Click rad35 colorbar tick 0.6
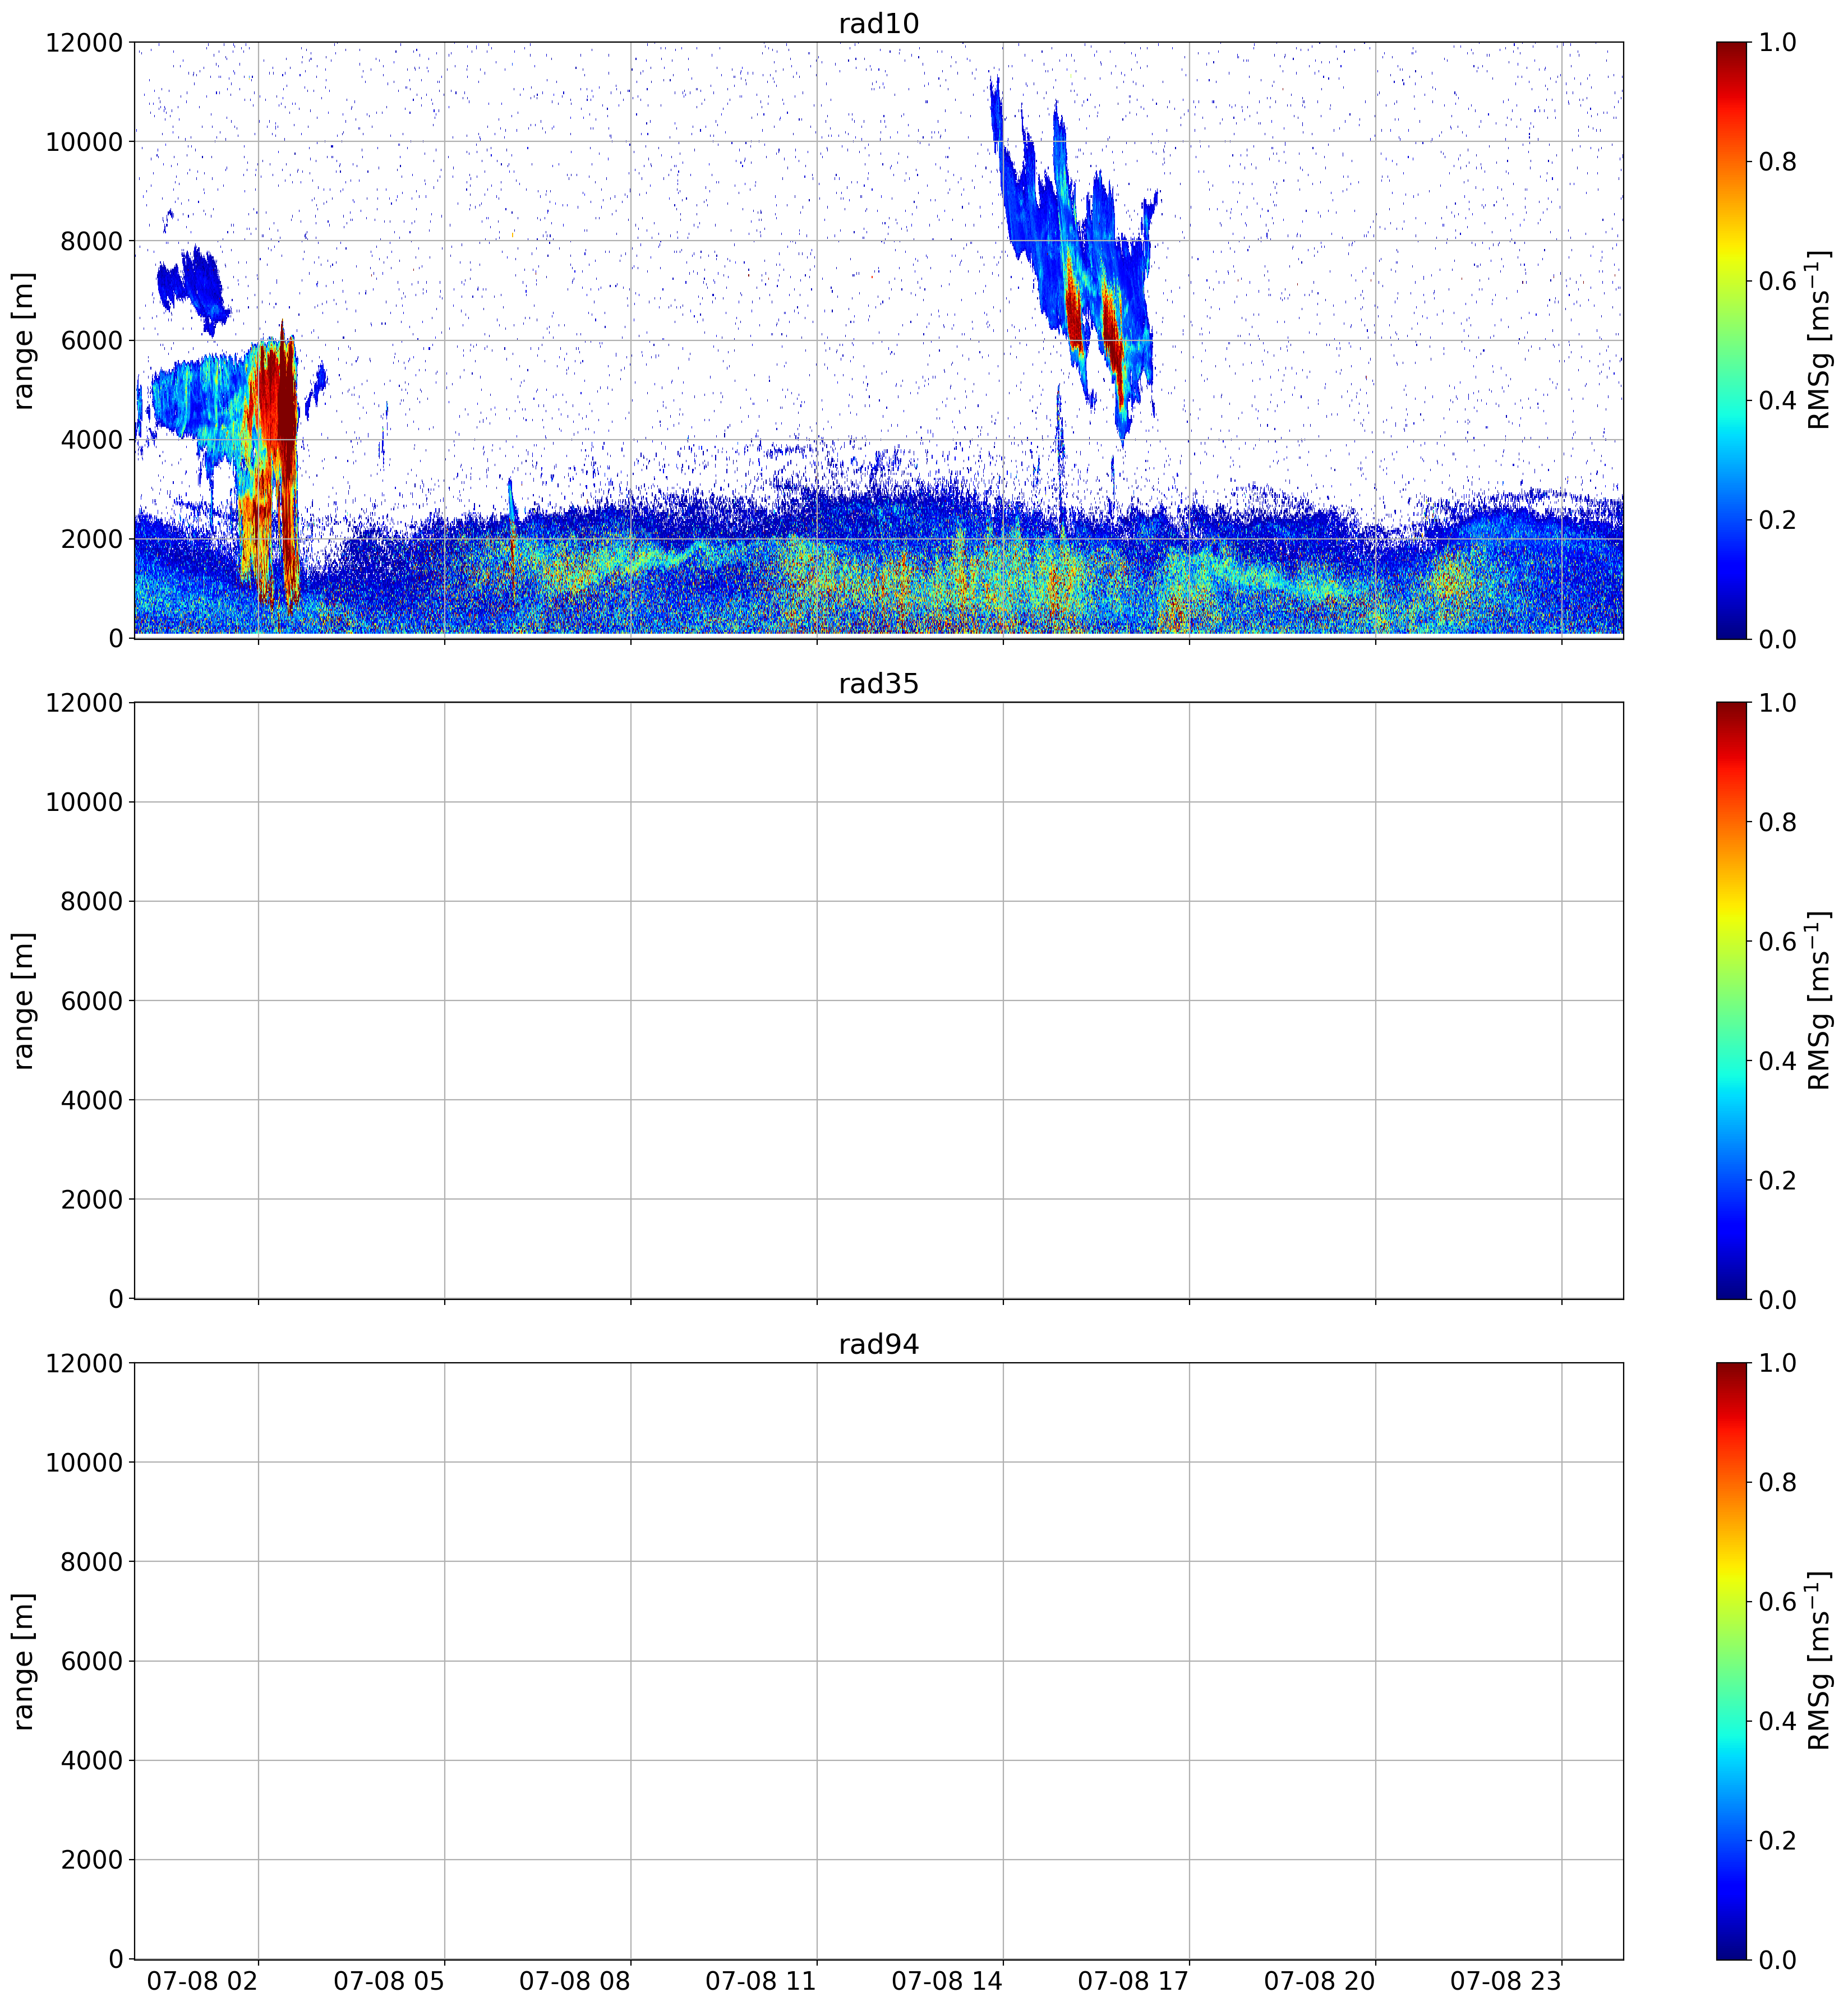The width and height of the screenshot is (1848, 2006). point(1777,942)
